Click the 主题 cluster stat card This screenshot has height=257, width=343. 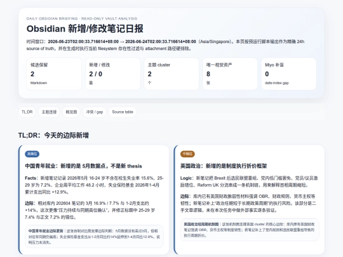click(171, 74)
